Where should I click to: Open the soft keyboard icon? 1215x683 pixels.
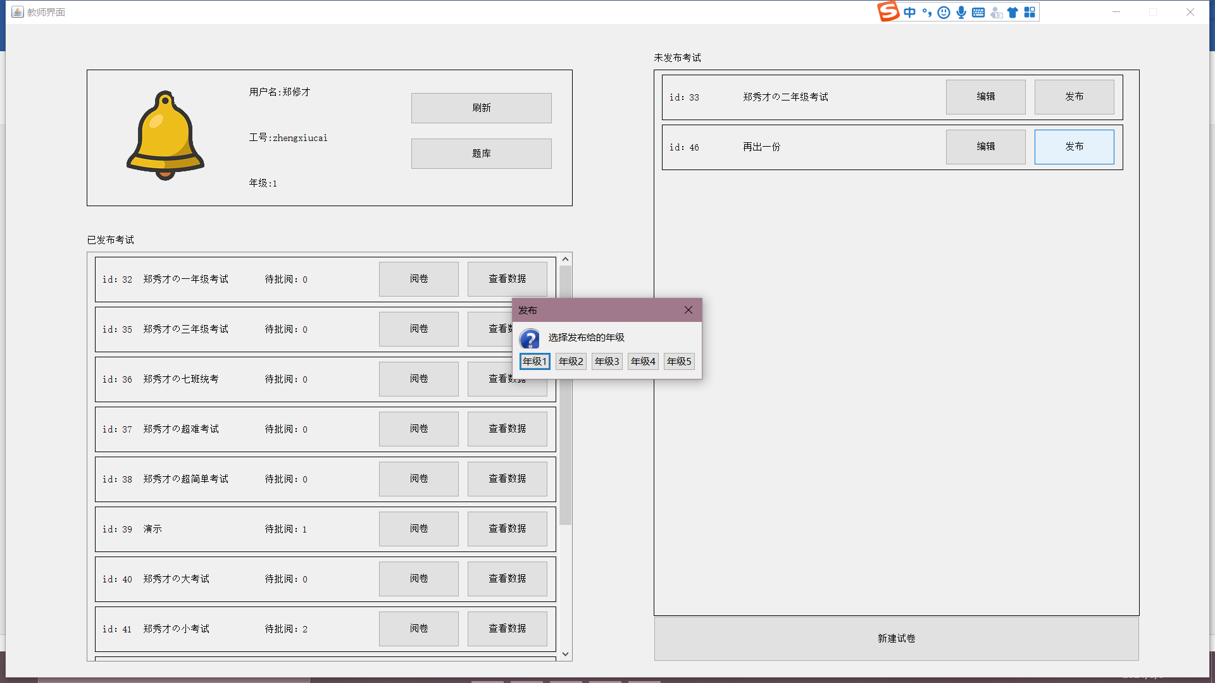(x=978, y=13)
